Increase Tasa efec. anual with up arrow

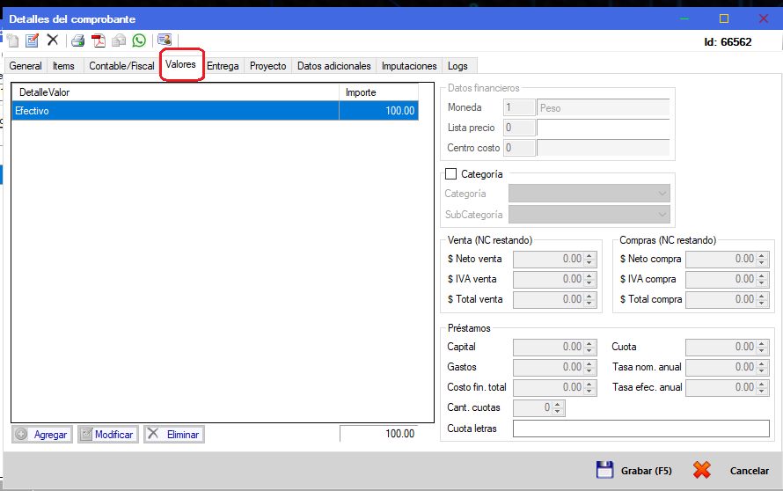(762, 384)
